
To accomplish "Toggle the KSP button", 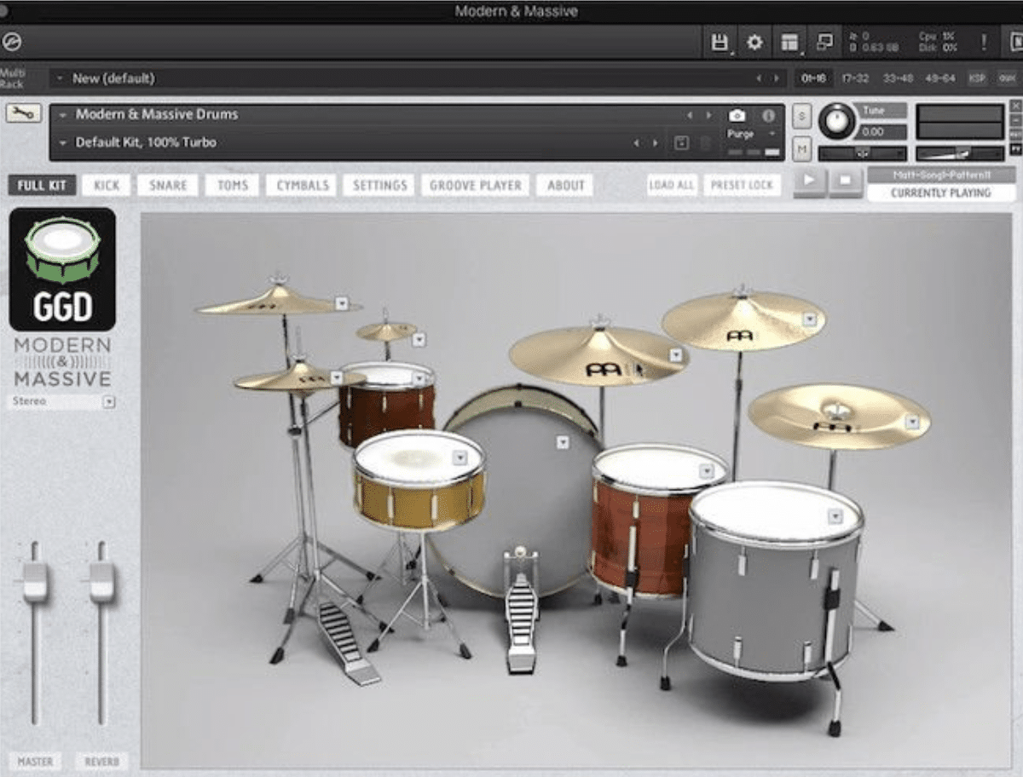I will (977, 78).
